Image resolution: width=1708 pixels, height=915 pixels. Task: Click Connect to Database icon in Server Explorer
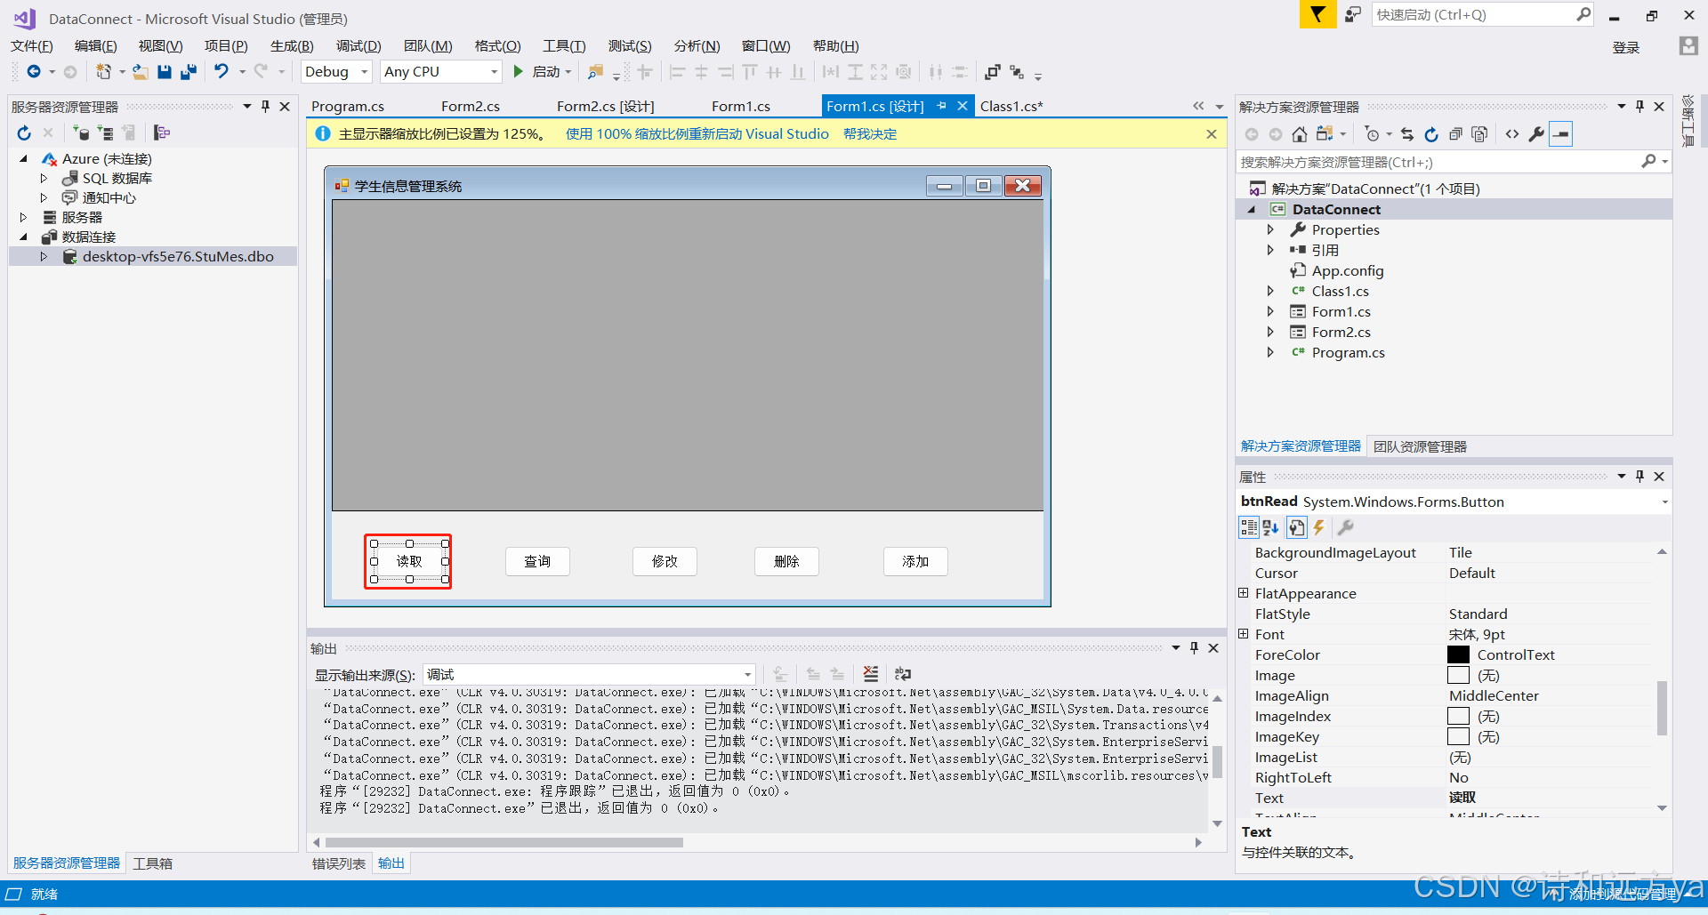[81, 133]
